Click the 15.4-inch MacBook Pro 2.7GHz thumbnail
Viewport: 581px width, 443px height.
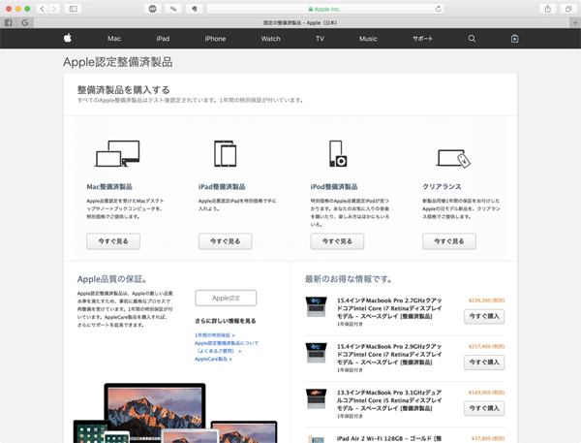coord(316,306)
